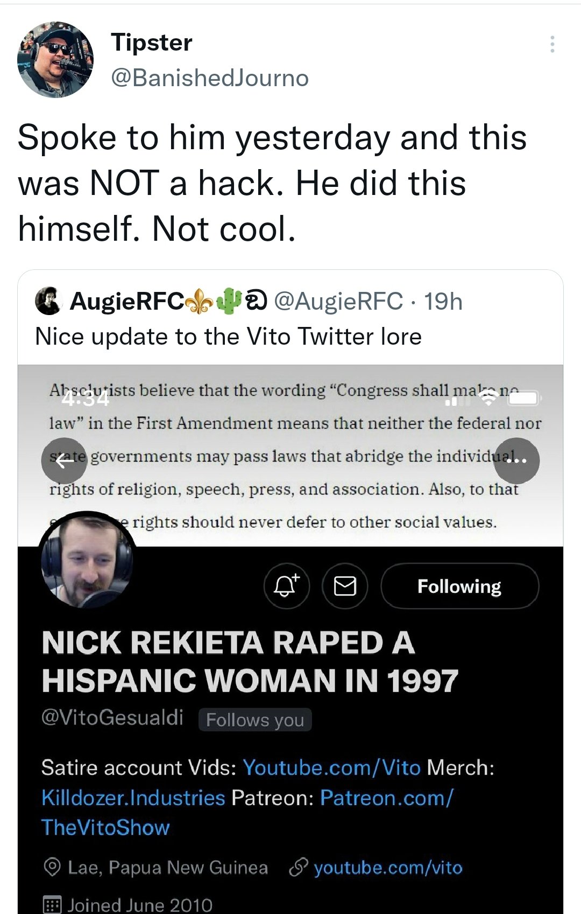This screenshot has height=914, width=581.
Task: Tap the profile photo with headphones
Action: pyautogui.click(x=87, y=560)
